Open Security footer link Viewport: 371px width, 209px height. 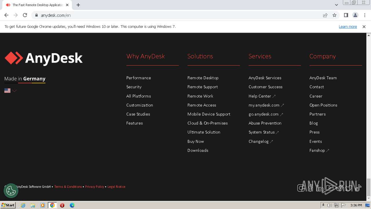134,87
